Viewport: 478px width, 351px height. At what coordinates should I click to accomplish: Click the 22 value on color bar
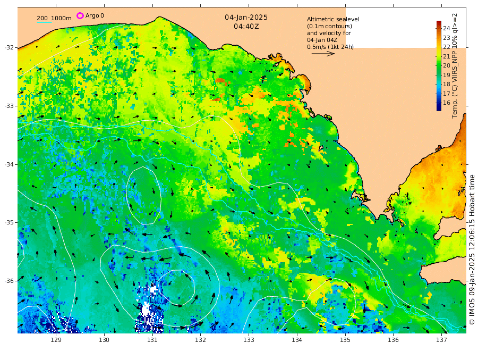pyautogui.click(x=447, y=47)
